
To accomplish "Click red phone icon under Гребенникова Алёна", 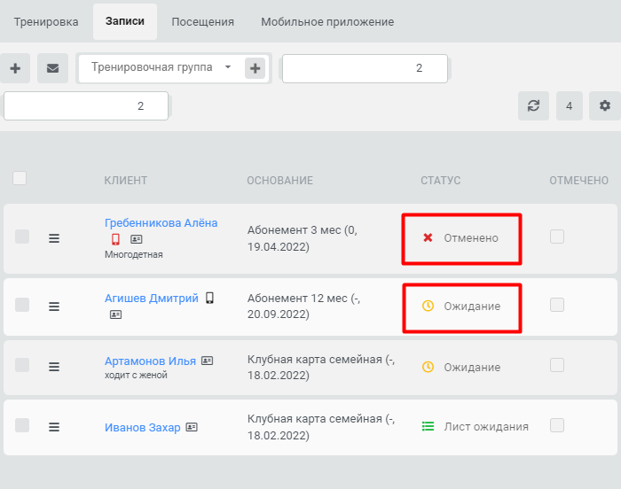I will tap(115, 239).
